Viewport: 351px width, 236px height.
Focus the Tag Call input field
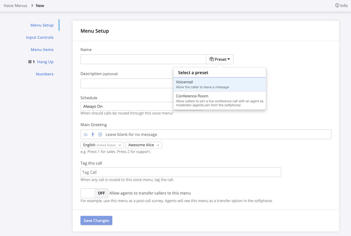click(x=181, y=172)
